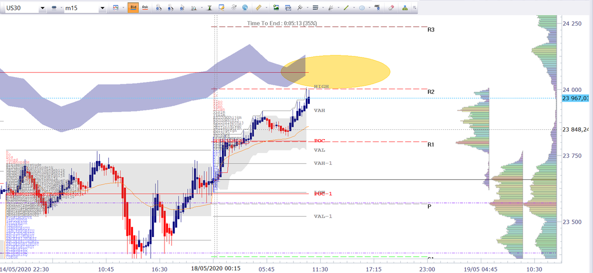Expand the ruler tool dropdown arrow
This screenshot has width=593, height=273.
click(x=266, y=8)
